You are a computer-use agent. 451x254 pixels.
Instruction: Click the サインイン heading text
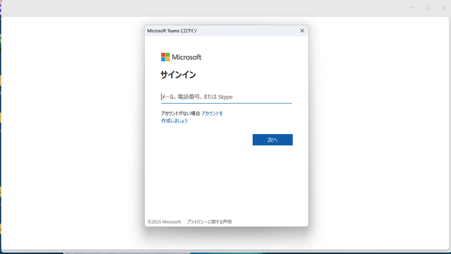pyautogui.click(x=179, y=75)
